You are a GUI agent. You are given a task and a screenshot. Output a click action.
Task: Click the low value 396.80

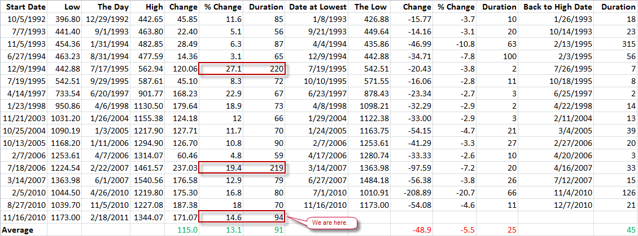[x=69, y=19]
